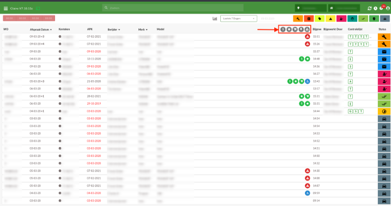This screenshot has width=391, height=206.
Task: Toggle the pink person-check status filter
Action: tap(341, 19)
